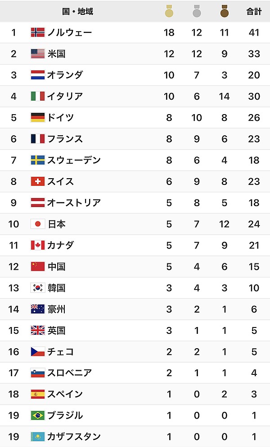This screenshot has height=447, width=270.
Task: Click the Brazil flag icon
Action: [38, 415]
